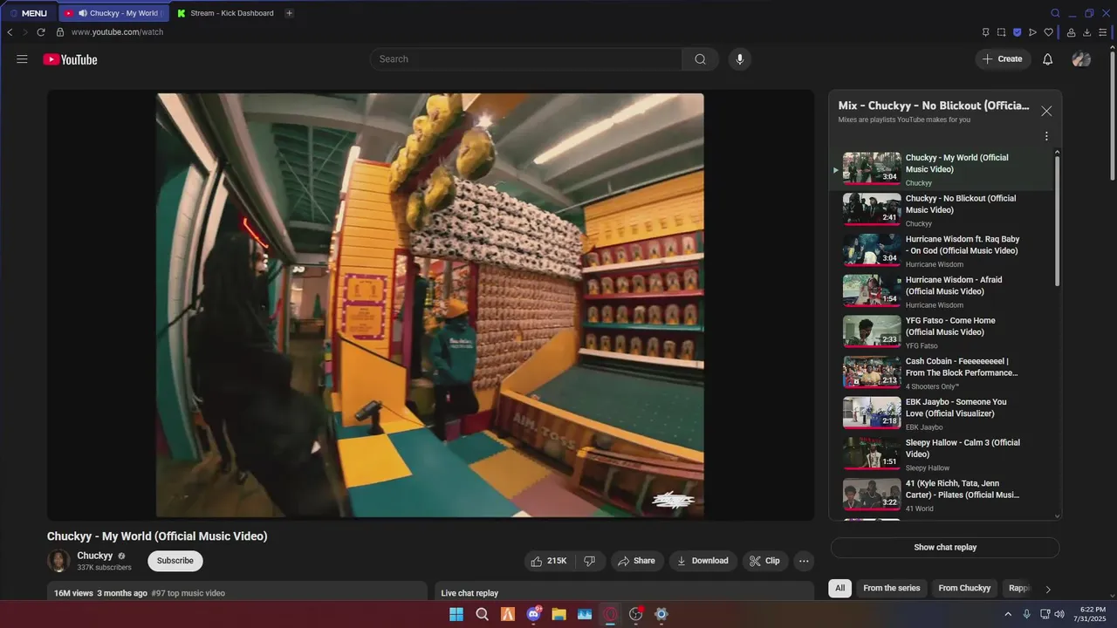Open Discord from the taskbar
The image size is (1117, 628).
[x=533, y=614]
